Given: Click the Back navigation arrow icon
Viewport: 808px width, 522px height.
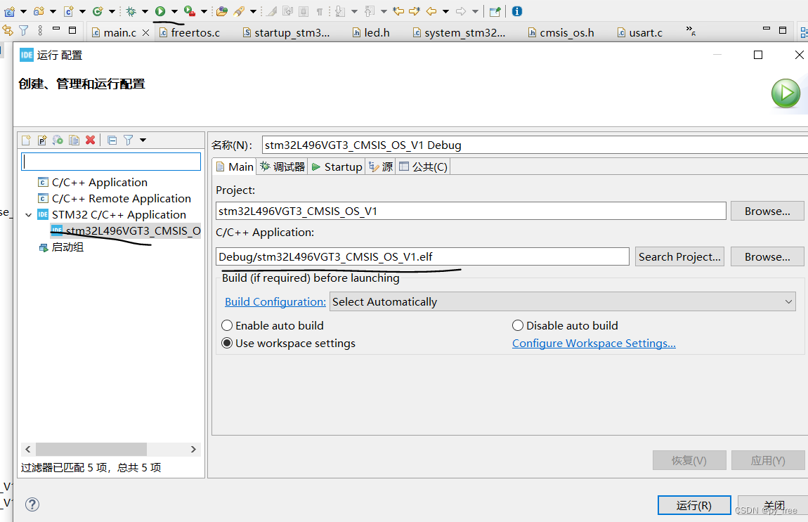Looking at the screenshot, I should [x=432, y=11].
